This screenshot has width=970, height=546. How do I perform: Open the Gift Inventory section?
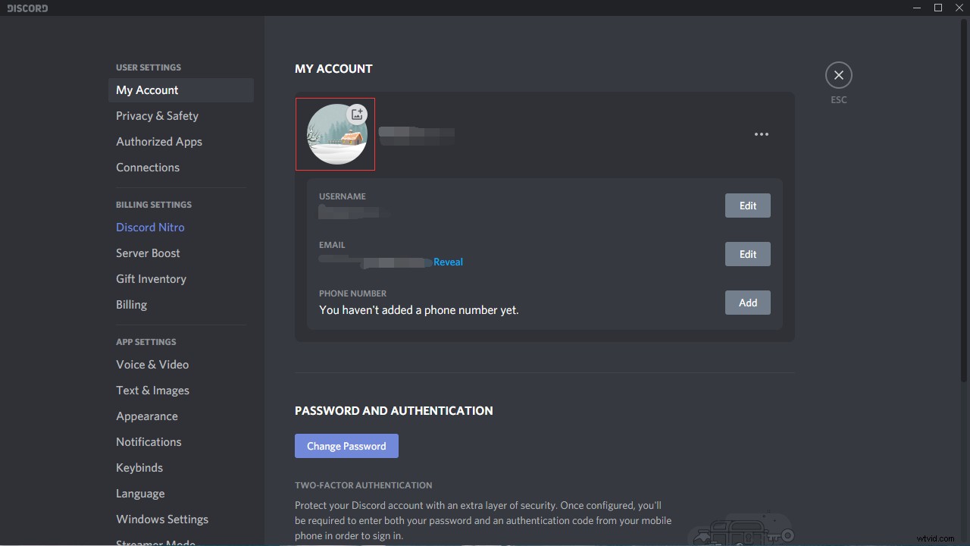click(151, 278)
